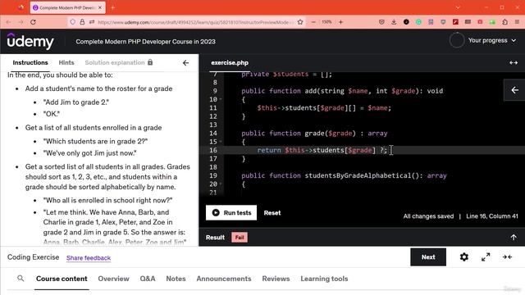Click the collapse view arrows icon

pyautogui.click(x=507, y=256)
